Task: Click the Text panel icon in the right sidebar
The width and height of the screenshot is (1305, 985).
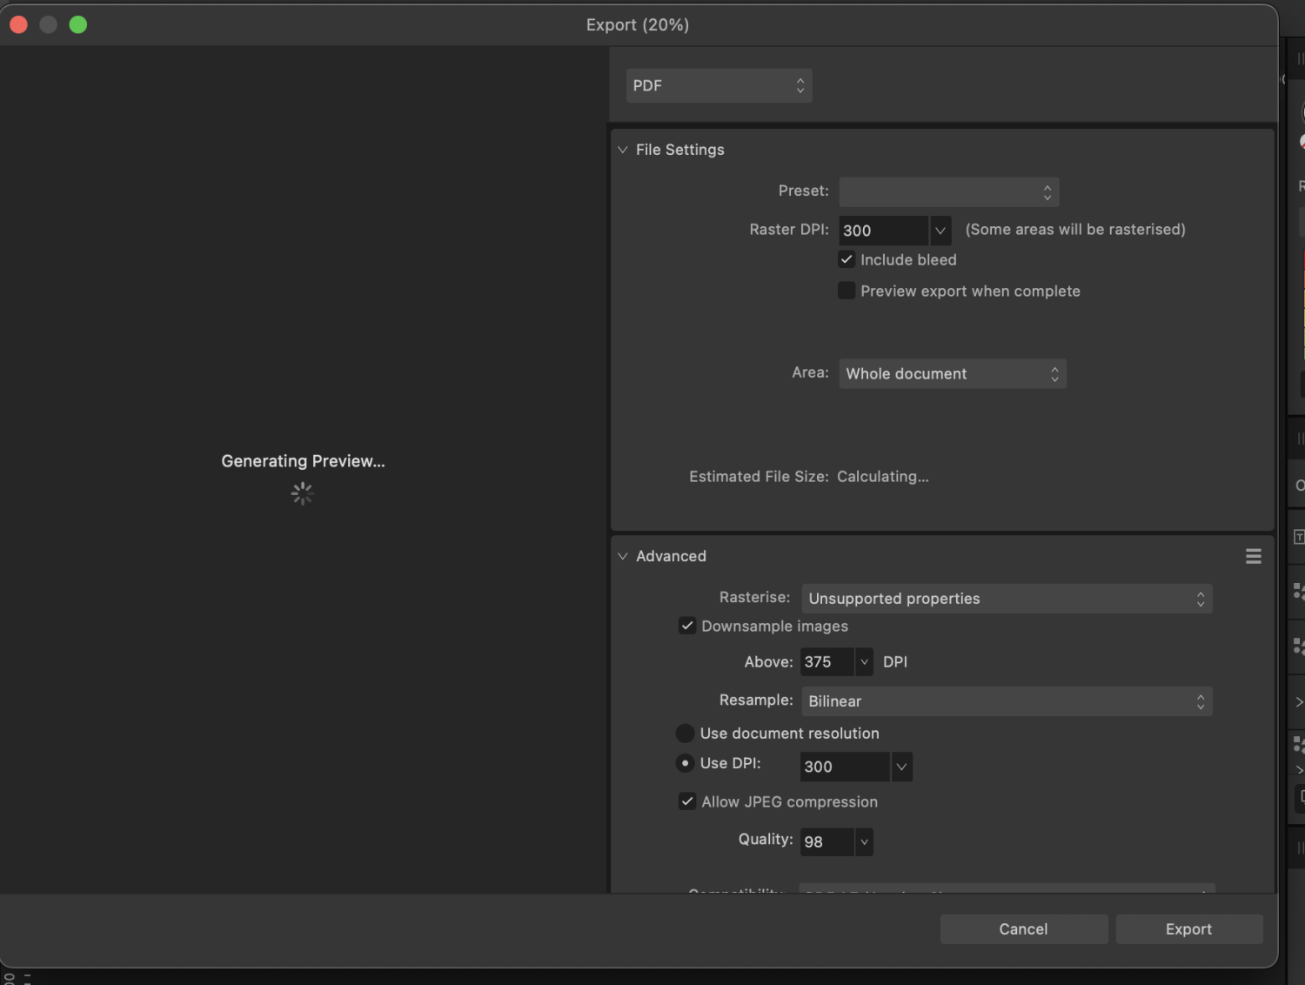Action: [x=1299, y=537]
